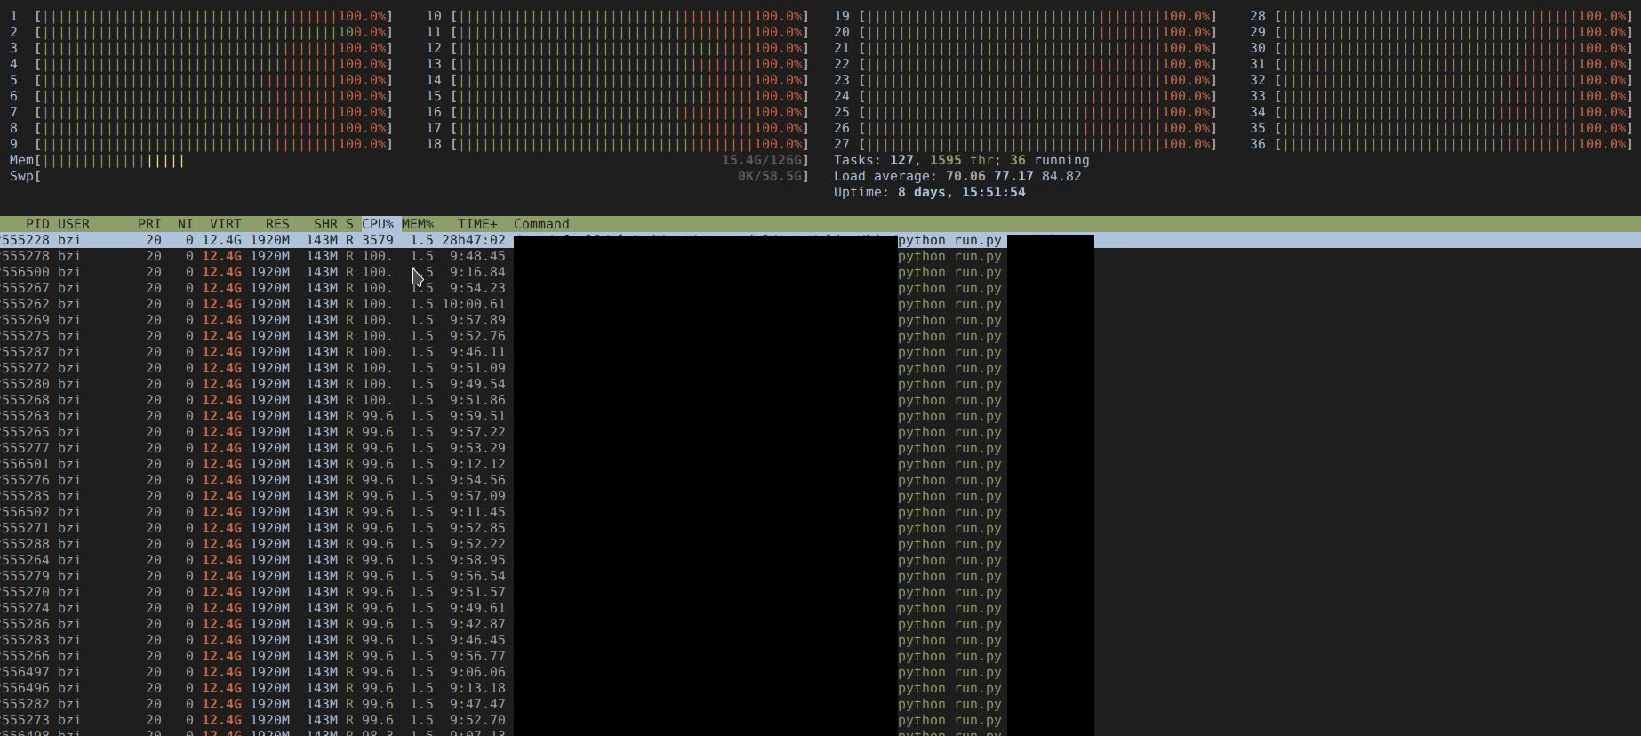Sort processes by the PID column header
The image size is (1641, 736).
point(37,224)
